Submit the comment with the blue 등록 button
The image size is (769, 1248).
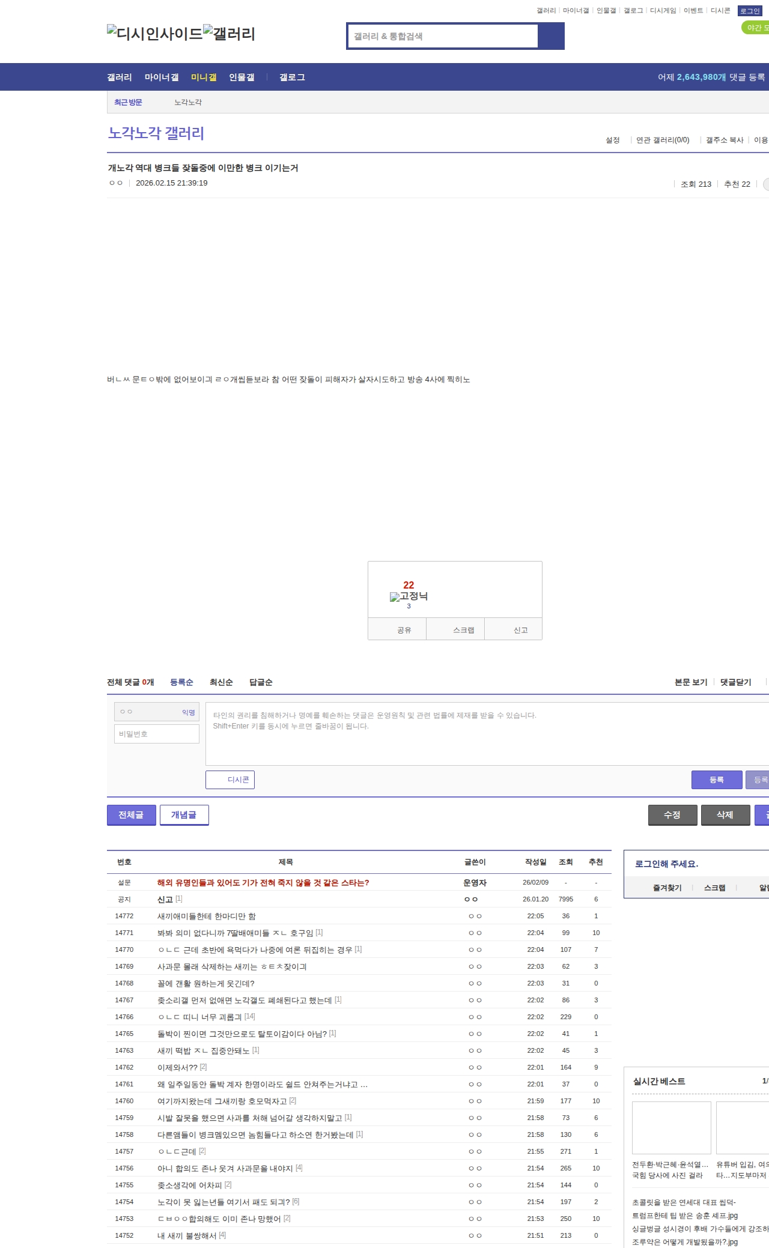click(x=717, y=780)
